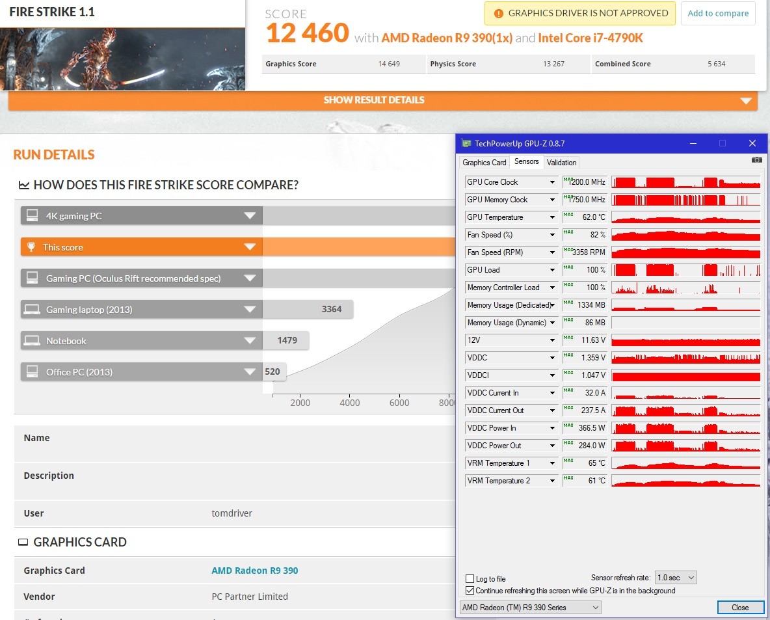770x620 pixels.
Task: Expand the Office PC (2013) row
Action: click(x=250, y=372)
